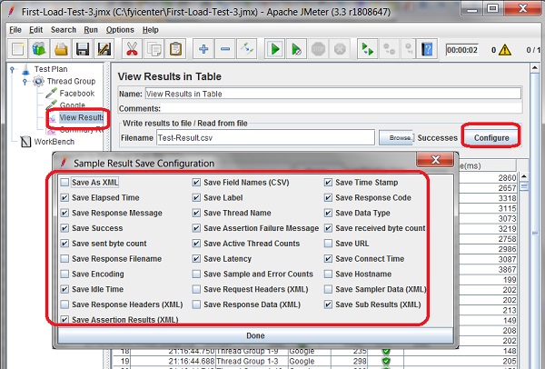545x369 pixels.
Task: Click Thread Group 1-3 cell
Action: (x=252, y=361)
